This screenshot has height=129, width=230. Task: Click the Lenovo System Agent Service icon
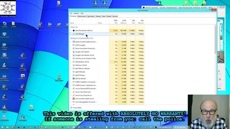[x=74, y=99]
